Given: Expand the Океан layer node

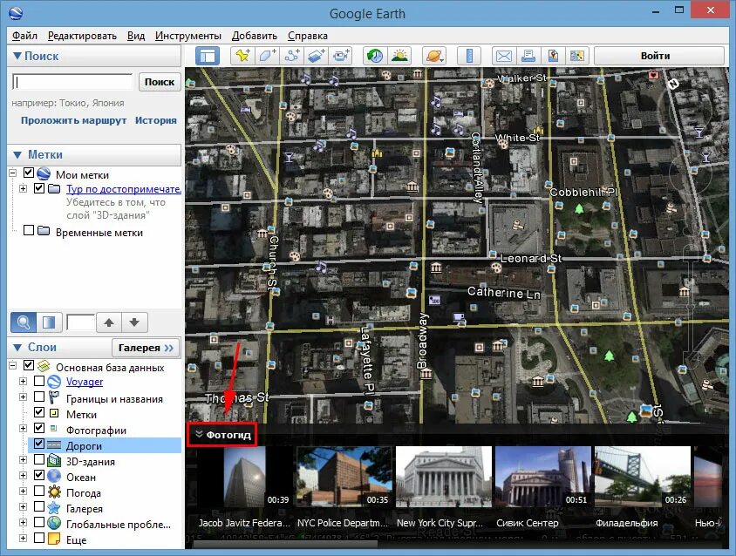Looking at the screenshot, I should [23, 475].
